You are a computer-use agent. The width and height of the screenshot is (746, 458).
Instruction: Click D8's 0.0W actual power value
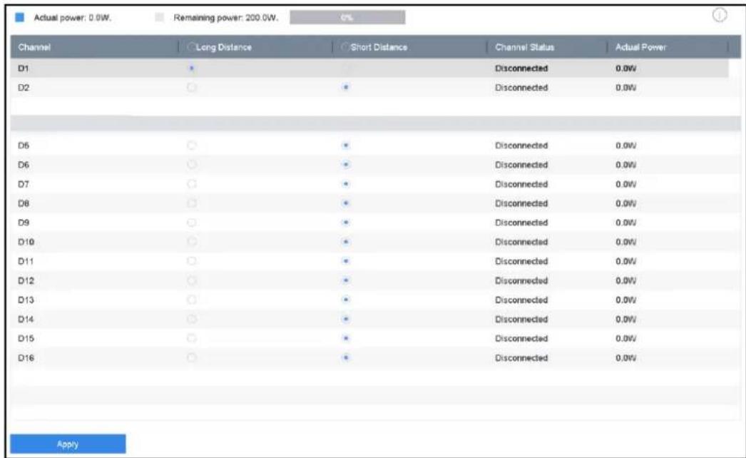625,203
